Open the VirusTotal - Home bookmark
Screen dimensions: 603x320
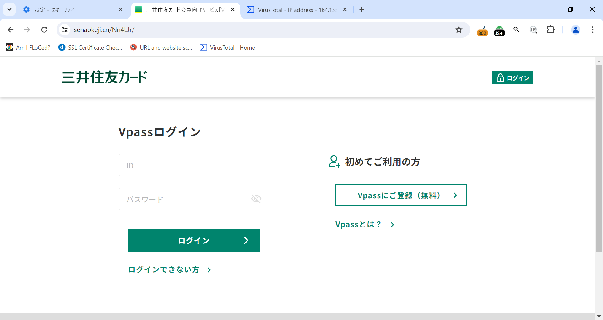[227, 47]
